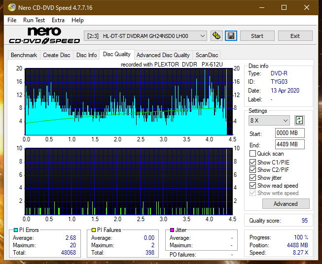Click the progress value 100 %
This screenshot has width=322, height=264.
(301, 237)
